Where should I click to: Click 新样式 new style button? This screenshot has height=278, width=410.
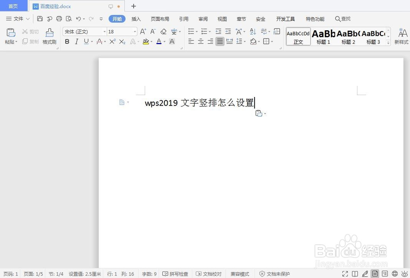pos(402,36)
